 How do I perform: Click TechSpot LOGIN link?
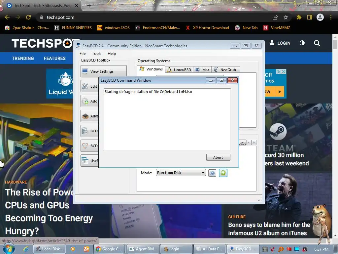coord(280,43)
